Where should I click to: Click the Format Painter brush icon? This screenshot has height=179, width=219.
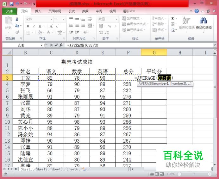pos(17,32)
